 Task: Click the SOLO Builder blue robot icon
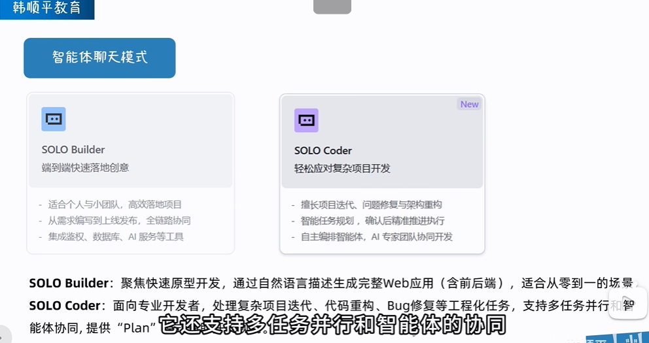54,119
